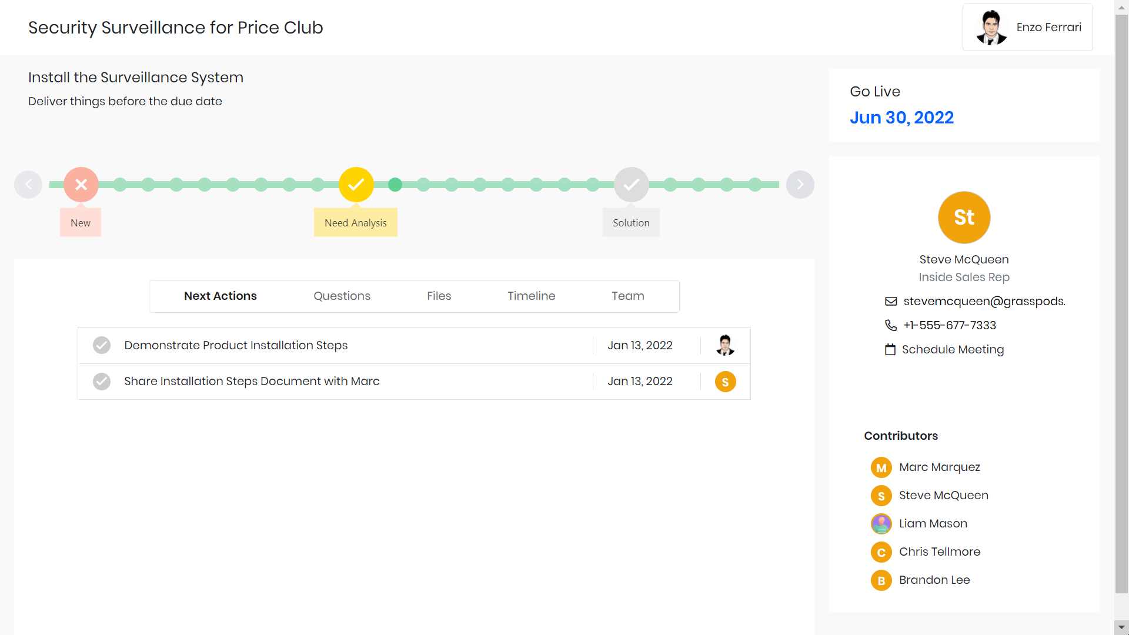Image resolution: width=1129 pixels, height=635 pixels.
Task: Click the left arrow on the stage timeline
Action: coord(28,184)
